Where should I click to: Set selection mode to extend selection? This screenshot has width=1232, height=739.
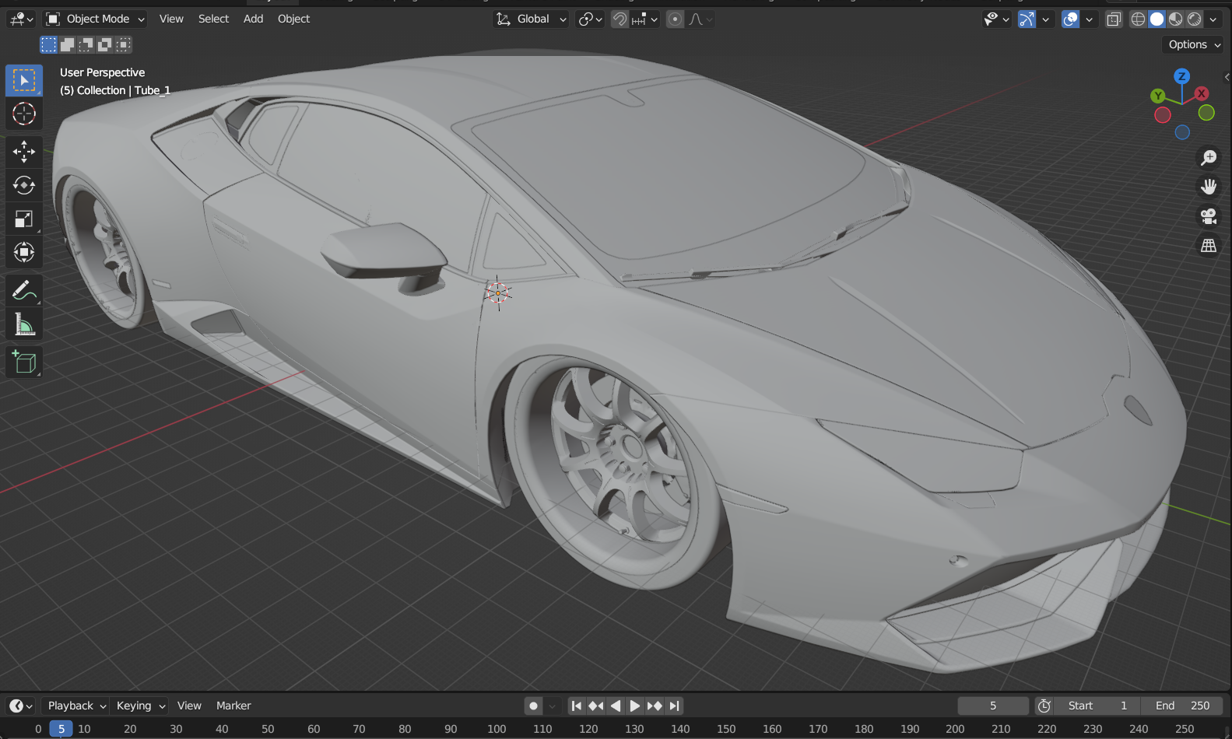(67, 44)
